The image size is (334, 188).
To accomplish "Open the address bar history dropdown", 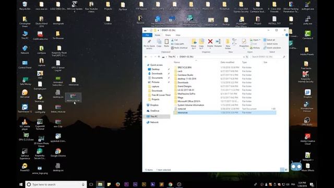I will [x=244, y=57].
